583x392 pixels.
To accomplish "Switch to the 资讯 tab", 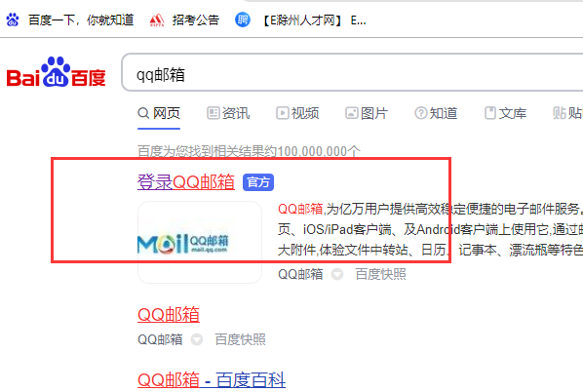I will pyautogui.click(x=228, y=113).
